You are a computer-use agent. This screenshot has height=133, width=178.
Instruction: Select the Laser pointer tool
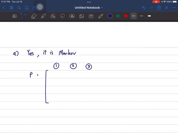point(101,16)
